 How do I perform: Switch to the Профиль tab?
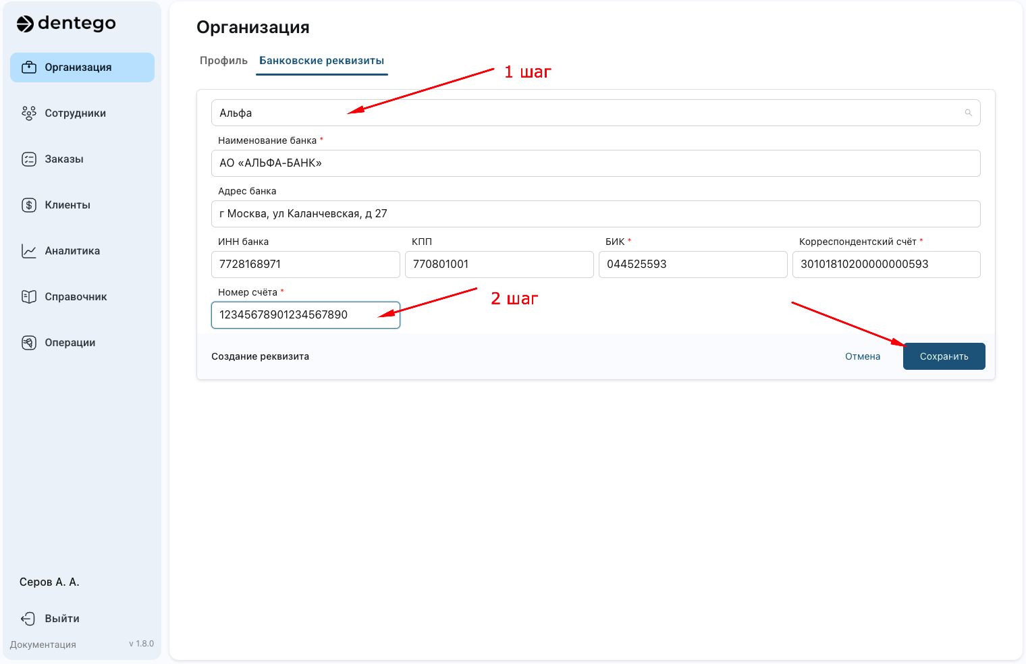tap(223, 61)
